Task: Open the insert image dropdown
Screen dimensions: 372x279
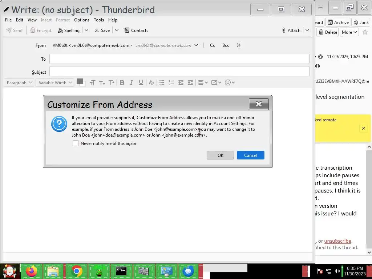Action: tap(216, 82)
